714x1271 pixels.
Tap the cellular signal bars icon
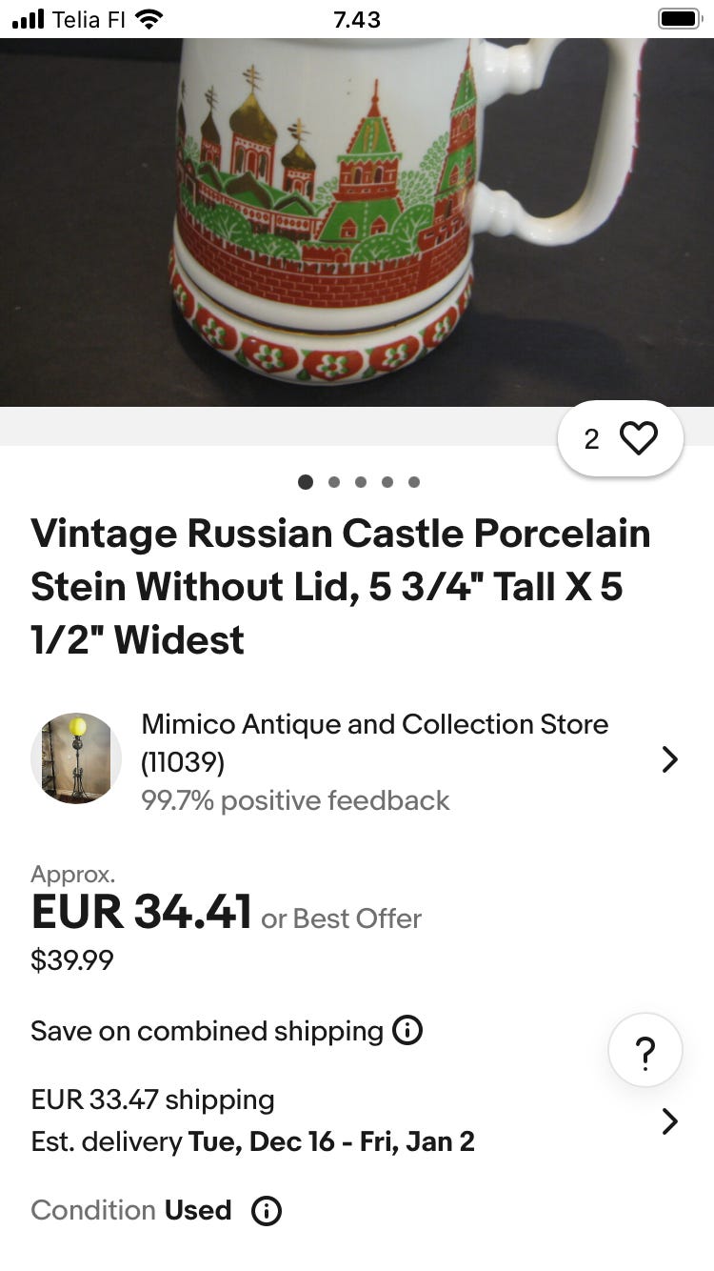coord(29,19)
